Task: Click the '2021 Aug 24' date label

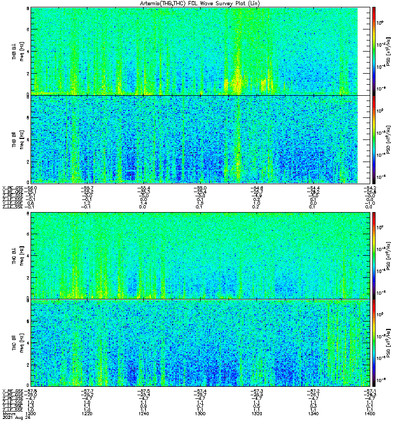Action: (16, 418)
